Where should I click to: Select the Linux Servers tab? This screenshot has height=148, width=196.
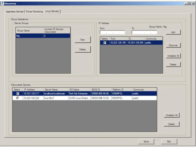coord(52,11)
